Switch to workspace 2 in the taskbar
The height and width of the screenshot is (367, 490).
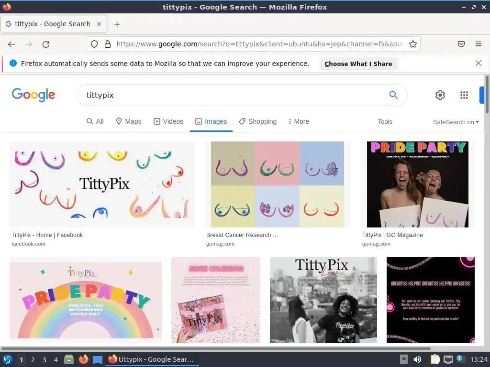[x=33, y=360]
